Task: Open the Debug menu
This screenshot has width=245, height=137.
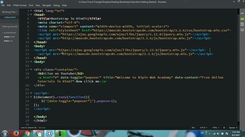Action: coord(57,5)
